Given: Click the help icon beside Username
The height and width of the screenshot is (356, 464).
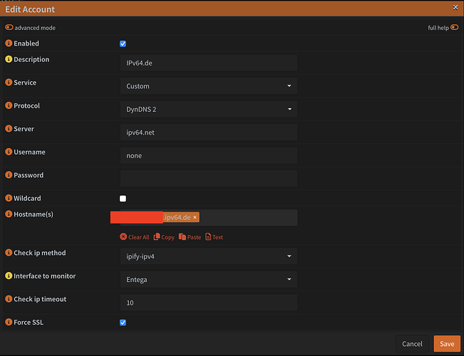Looking at the screenshot, I should pyautogui.click(x=9, y=152).
